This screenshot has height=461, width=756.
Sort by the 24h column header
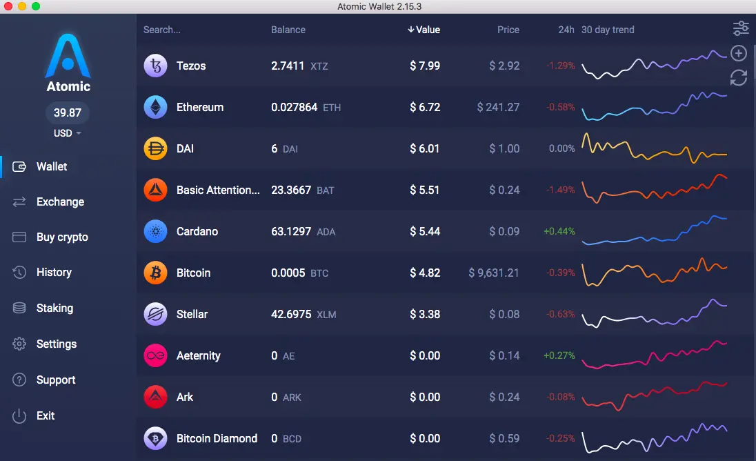pos(566,30)
